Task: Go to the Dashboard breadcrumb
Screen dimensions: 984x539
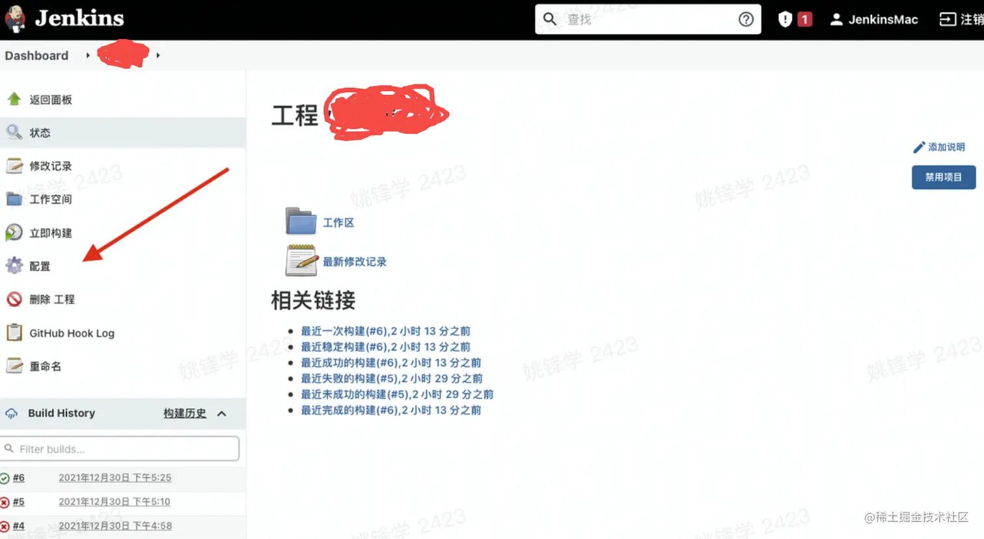Action: (x=36, y=56)
